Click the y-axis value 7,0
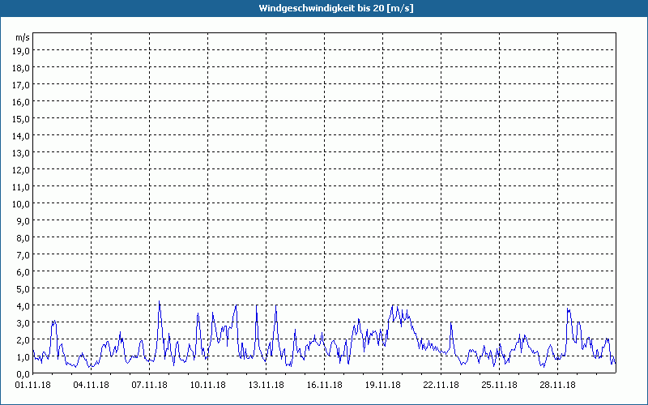This screenshot has width=648, height=405. coord(23,255)
